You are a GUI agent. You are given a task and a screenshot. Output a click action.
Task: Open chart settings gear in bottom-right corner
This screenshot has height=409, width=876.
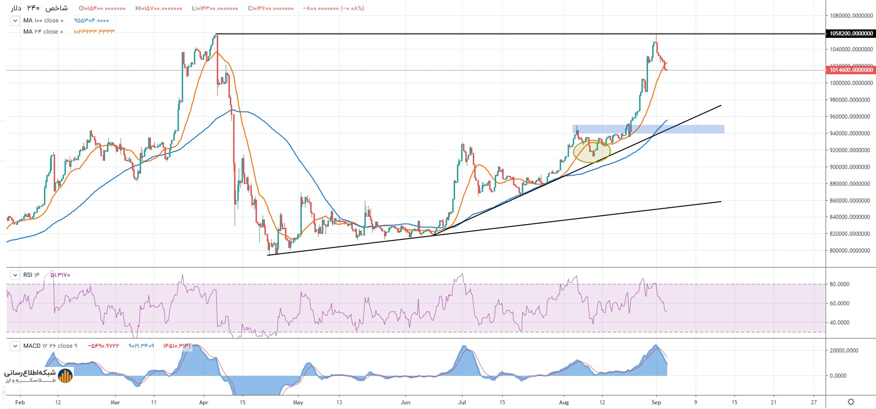click(x=851, y=402)
